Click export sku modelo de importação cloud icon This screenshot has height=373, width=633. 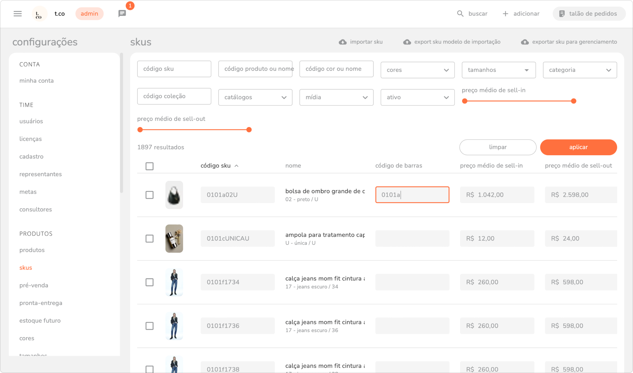(x=407, y=42)
